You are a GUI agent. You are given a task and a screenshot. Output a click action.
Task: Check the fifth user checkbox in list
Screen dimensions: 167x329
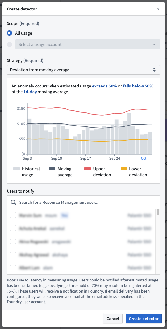[13, 268]
